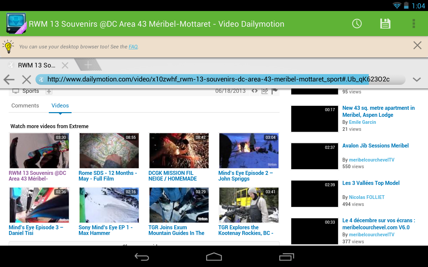Click the 06/18/2013 upload date
This screenshot has height=267, width=428.
coord(230,91)
